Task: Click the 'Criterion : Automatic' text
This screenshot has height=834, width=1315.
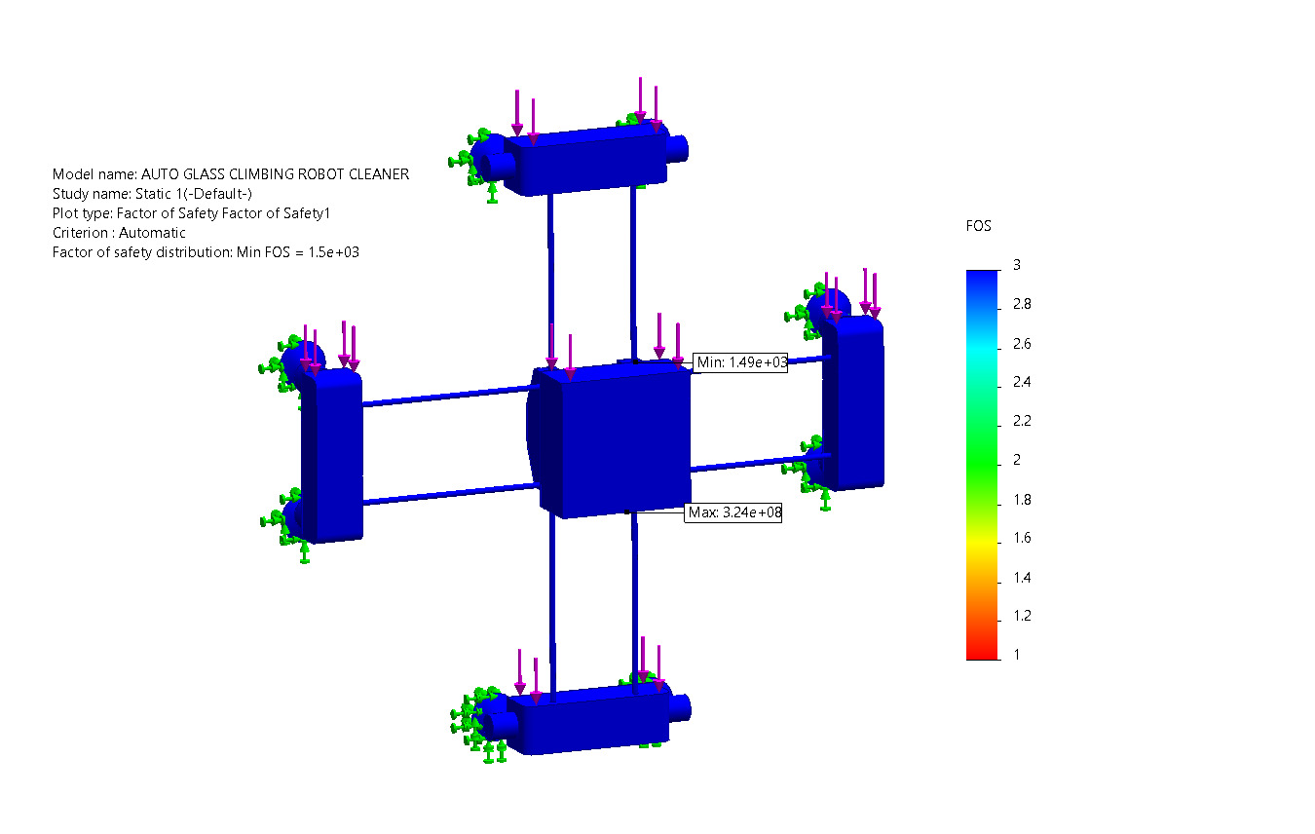Action: click(x=119, y=233)
